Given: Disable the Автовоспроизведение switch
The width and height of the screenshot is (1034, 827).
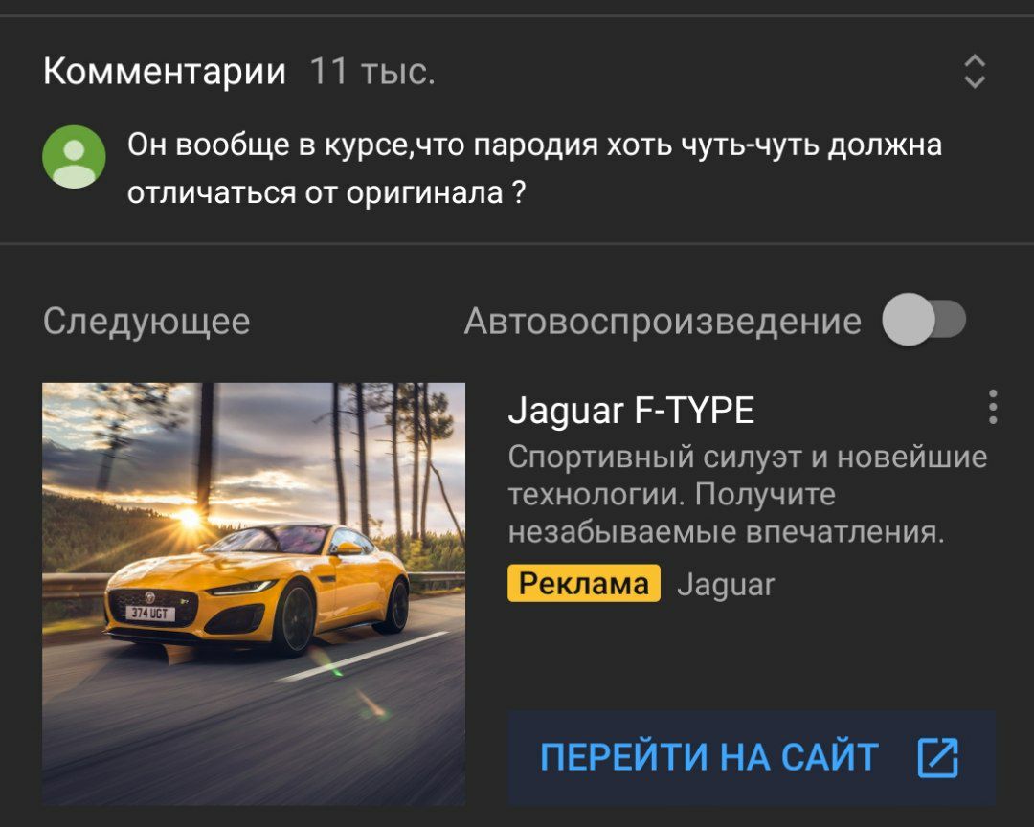Looking at the screenshot, I should point(924,320).
